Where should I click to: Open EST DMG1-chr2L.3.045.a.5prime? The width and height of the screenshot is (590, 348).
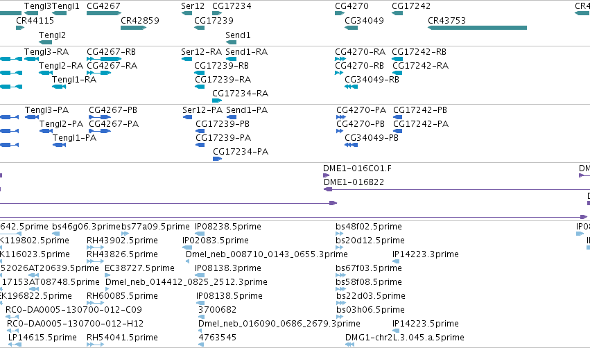click(405, 338)
